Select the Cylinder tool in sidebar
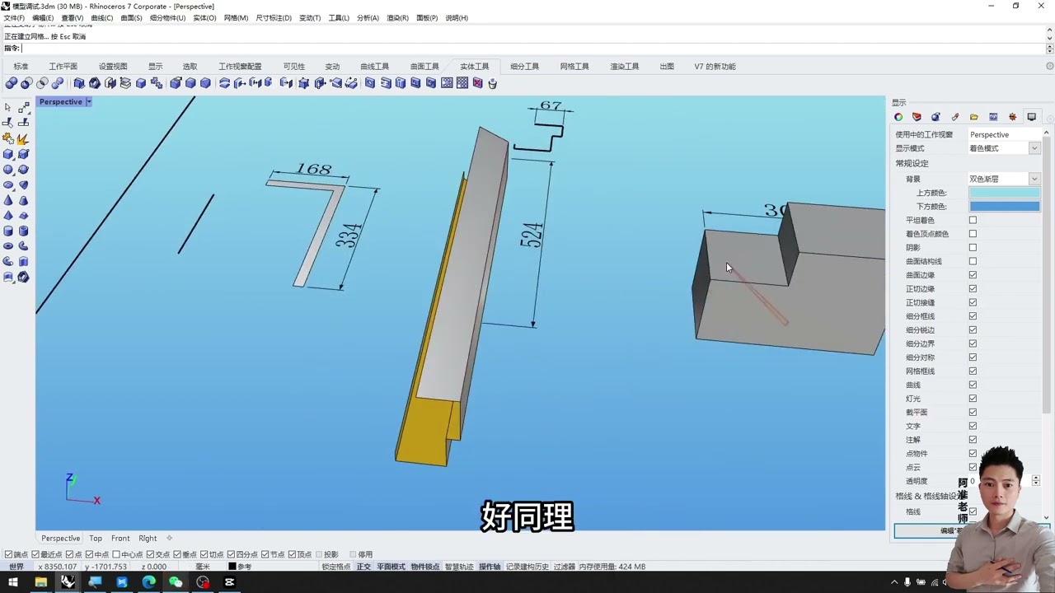1055x593 pixels. pyautogui.click(x=8, y=231)
